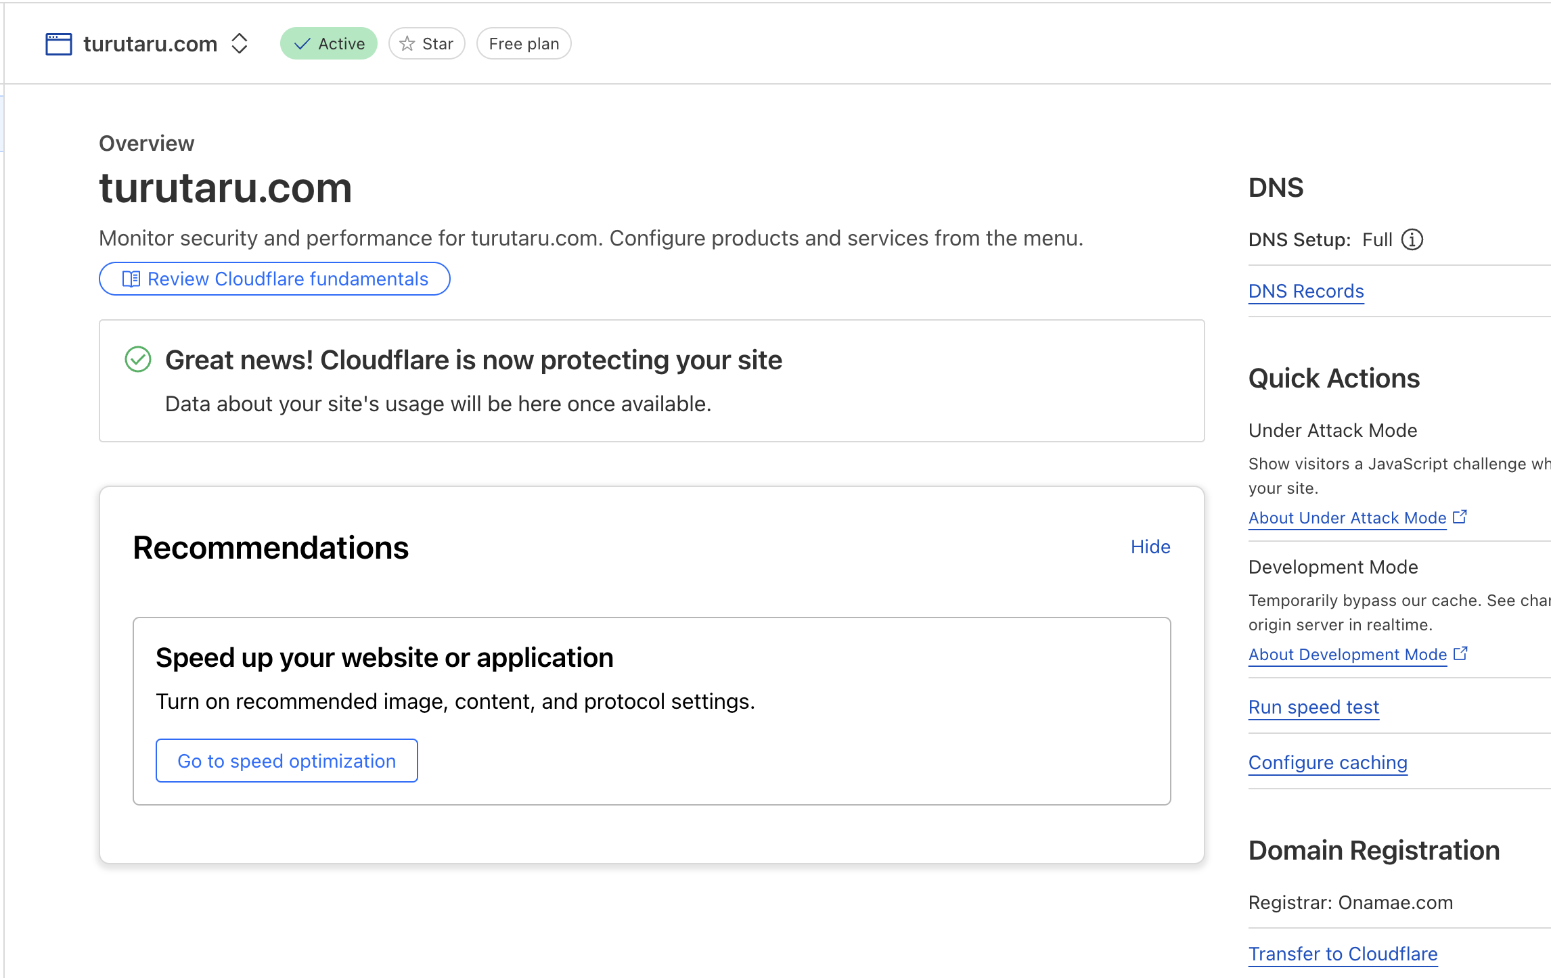Click external-link icon after Development Mode
1551x978 pixels.
coord(1461,653)
